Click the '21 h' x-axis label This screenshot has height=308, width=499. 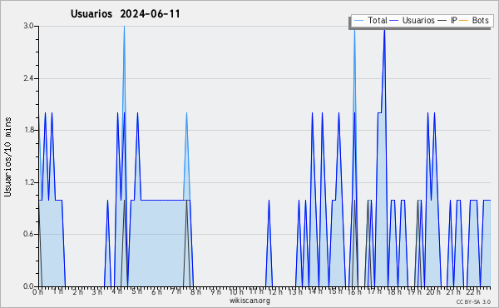click(x=453, y=291)
